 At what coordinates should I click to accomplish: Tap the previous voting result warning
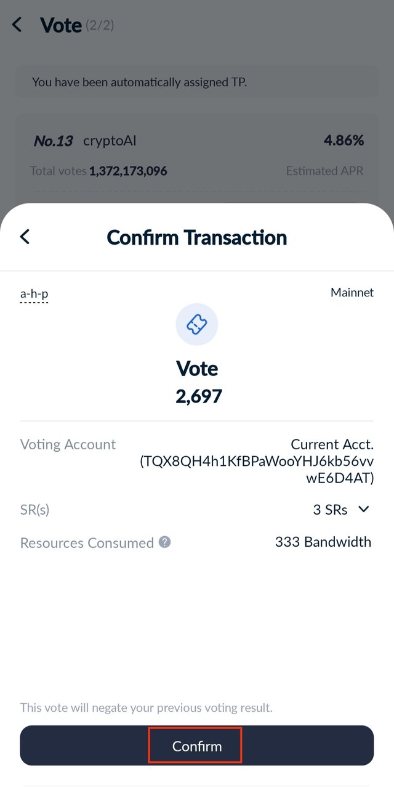[146, 707]
